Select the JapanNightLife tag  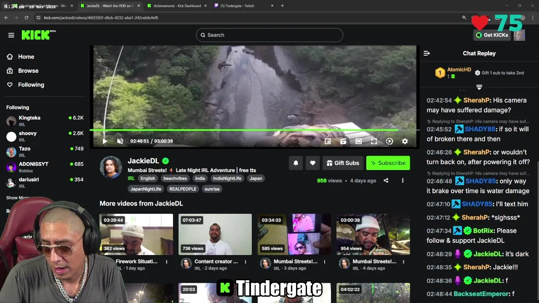[x=146, y=189]
